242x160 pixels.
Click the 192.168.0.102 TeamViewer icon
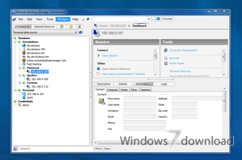pos(24,94)
